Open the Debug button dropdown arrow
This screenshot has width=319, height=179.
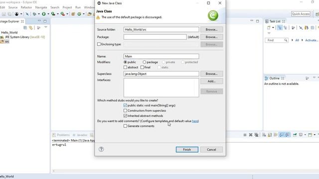click(39, 14)
